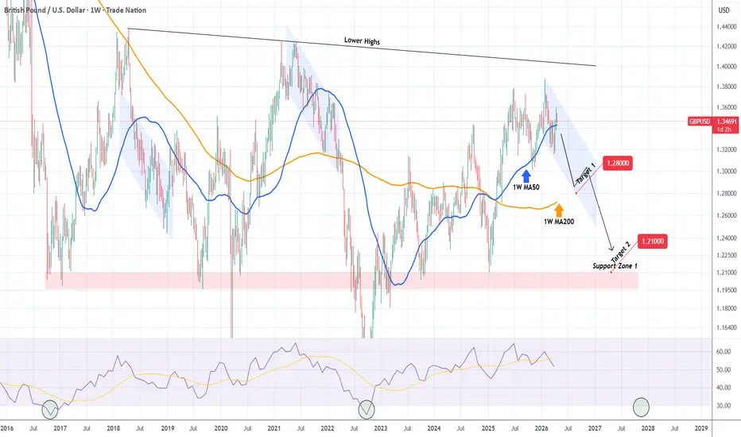Select the 'Target 2' text annotation
The image size is (741, 437).
621,253
